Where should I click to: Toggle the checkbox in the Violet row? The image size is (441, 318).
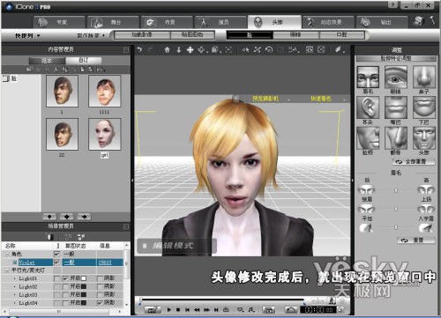57,262
